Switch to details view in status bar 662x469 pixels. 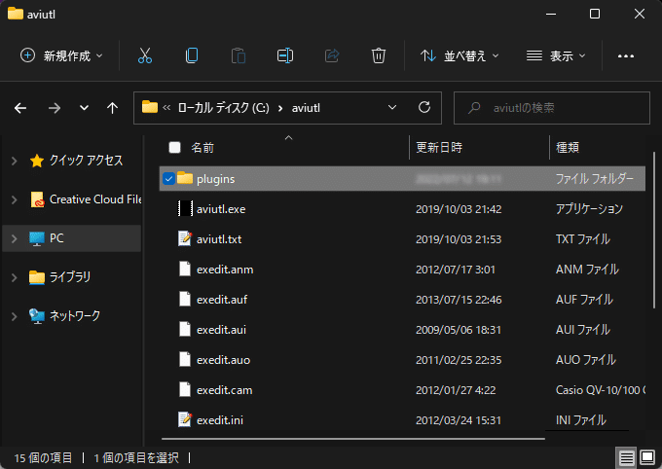pos(627,457)
